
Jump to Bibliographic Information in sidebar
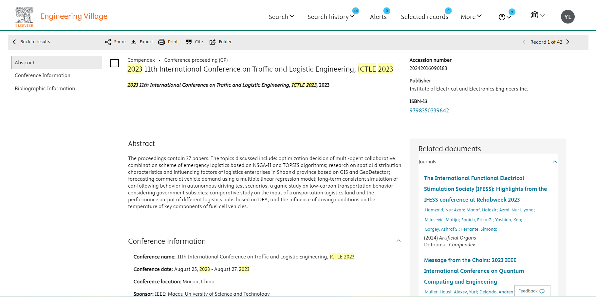click(x=45, y=89)
